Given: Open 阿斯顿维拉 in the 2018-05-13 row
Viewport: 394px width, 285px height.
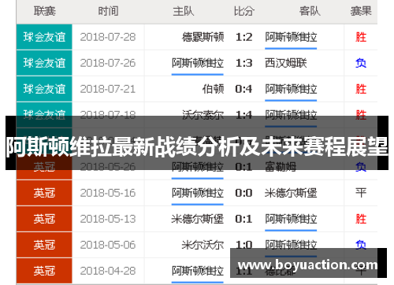Looking at the screenshot, I should [291, 219].
